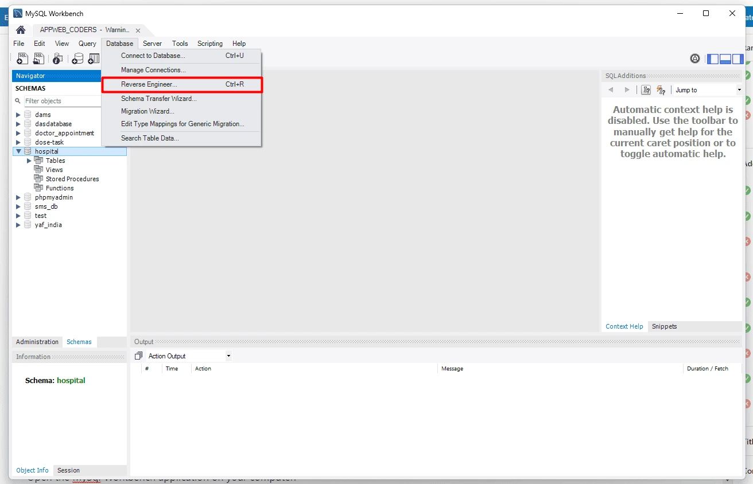753x484 pixels.
Task: Click the sms_db schema database icon
Action: (x=28, y=206)
